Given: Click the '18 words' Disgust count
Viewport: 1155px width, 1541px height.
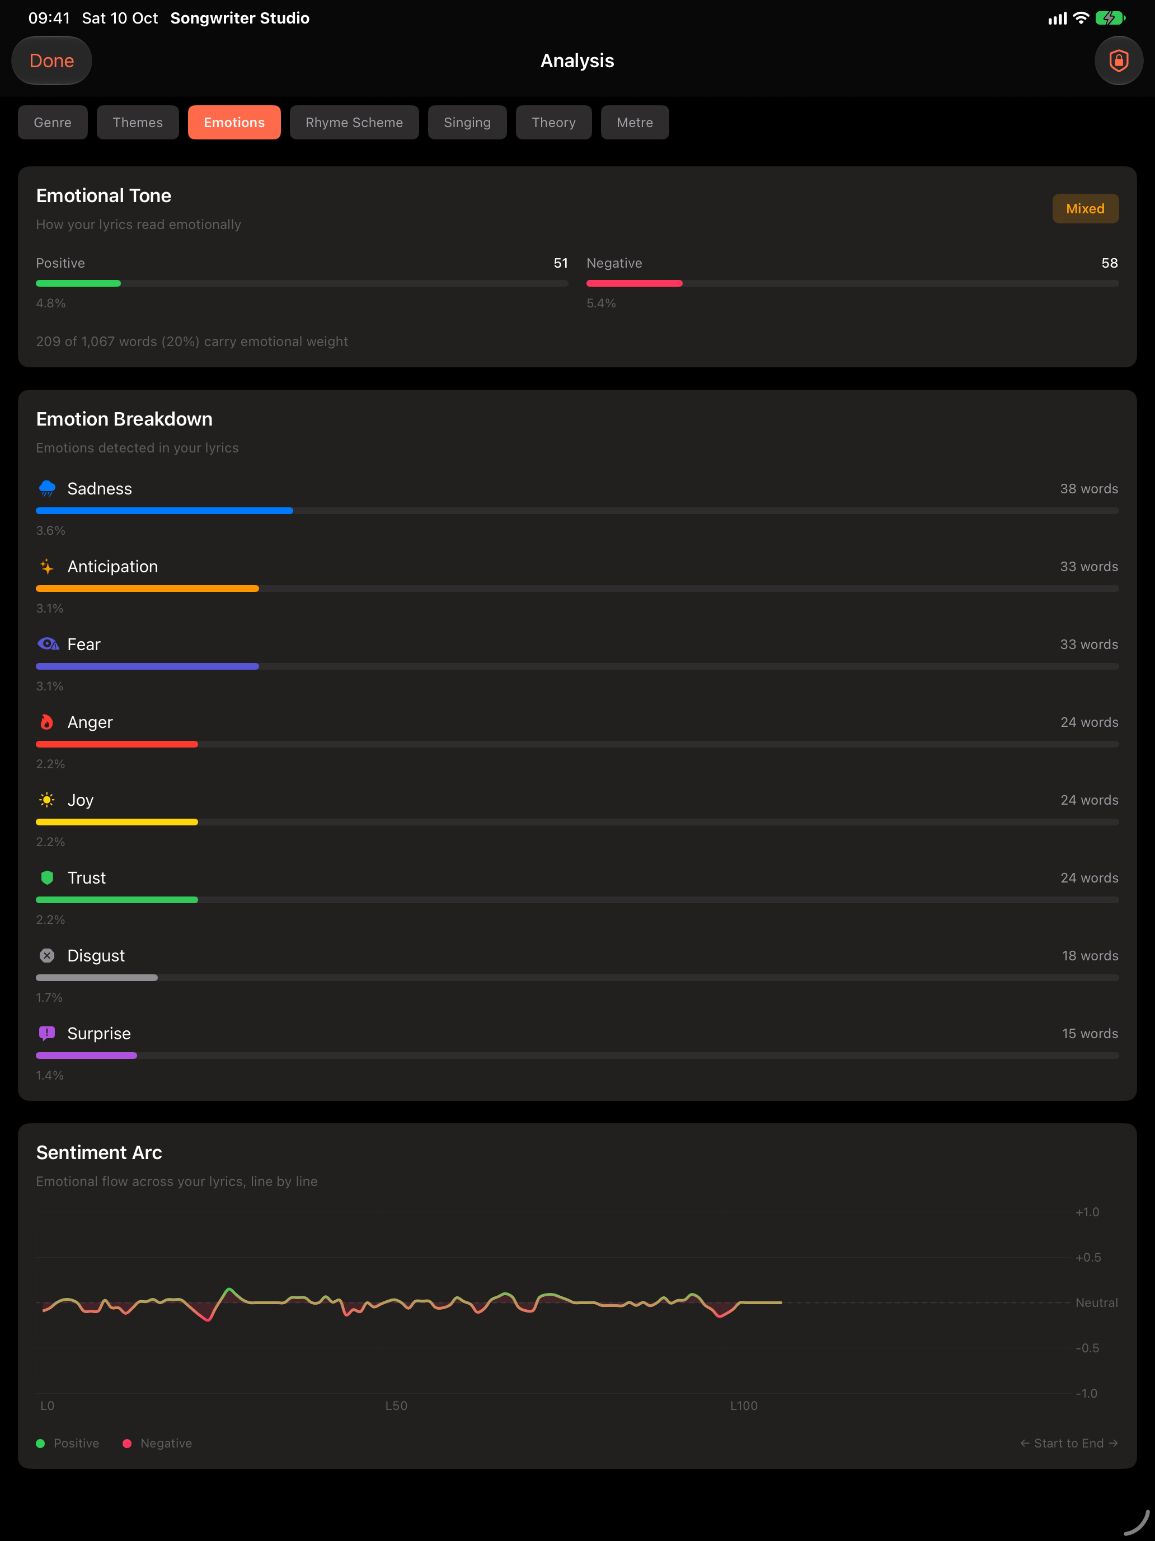Looking at the screenshot, I should coord(1090,955).
